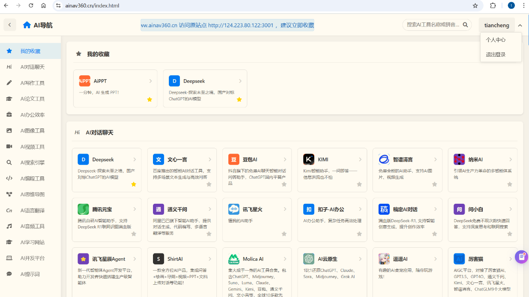
Task: Open the browser extensions puzzle icon
Action: click(493, 6)
